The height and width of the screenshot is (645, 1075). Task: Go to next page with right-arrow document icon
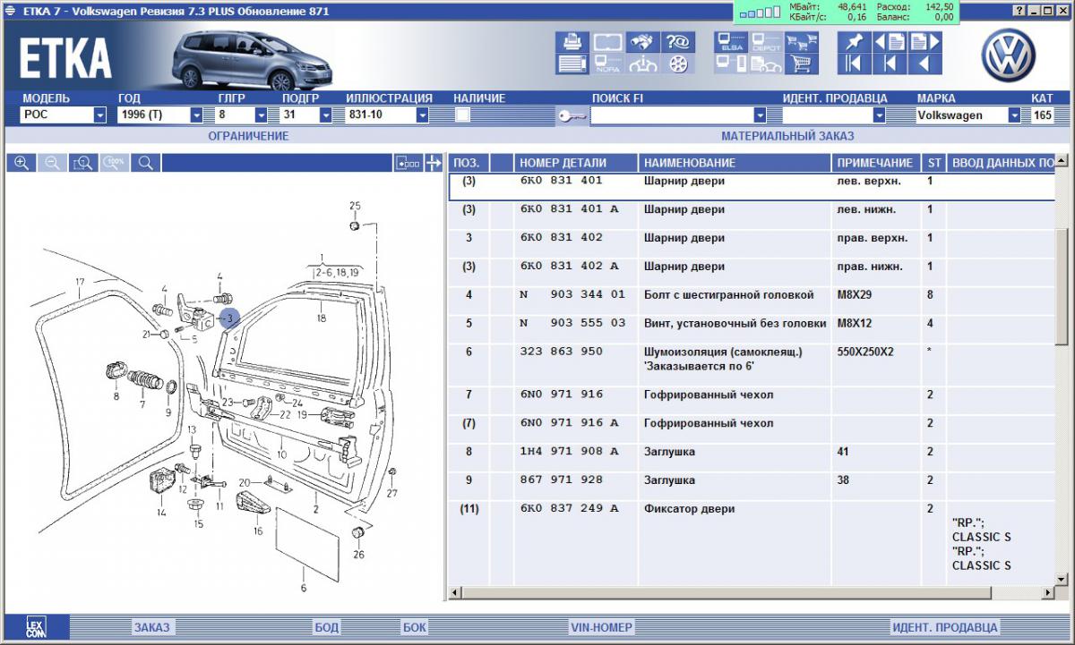925,42
